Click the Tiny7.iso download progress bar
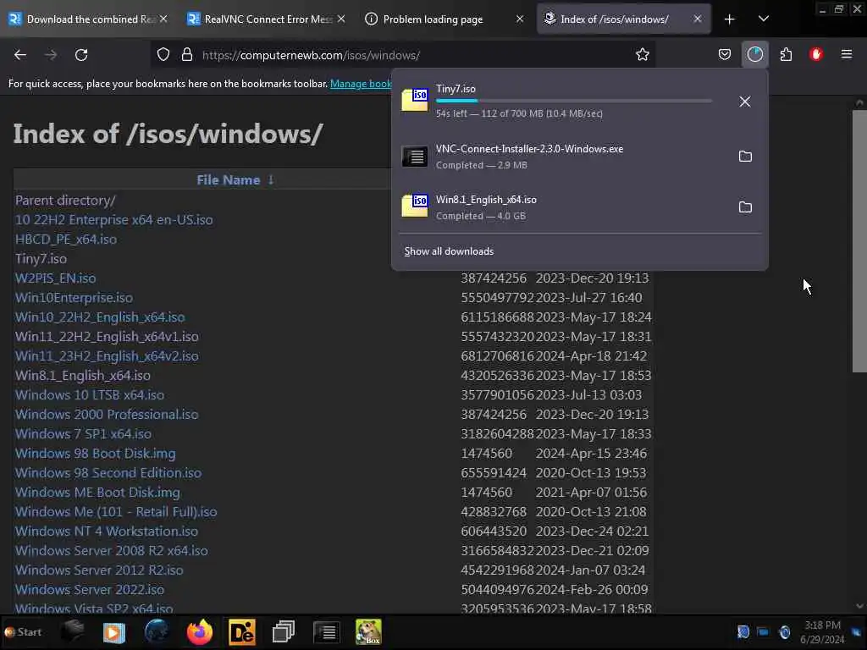This screenshot has height=650, width=867. point(574,102)
